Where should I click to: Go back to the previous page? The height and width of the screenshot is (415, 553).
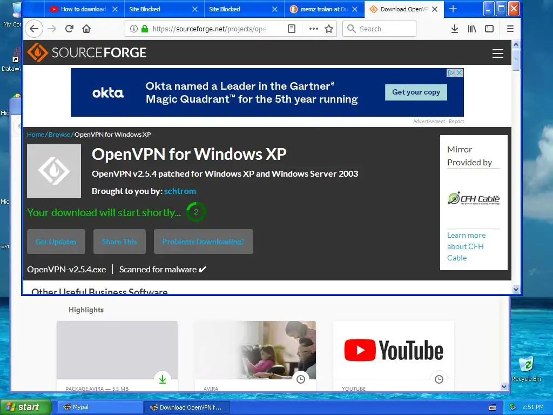[x=34, y=29]
